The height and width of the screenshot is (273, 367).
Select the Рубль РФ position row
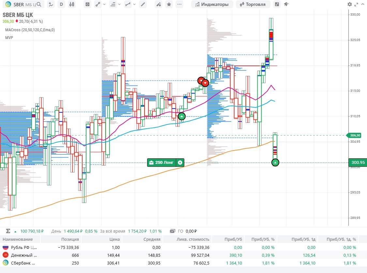click(x=183, y=247)
